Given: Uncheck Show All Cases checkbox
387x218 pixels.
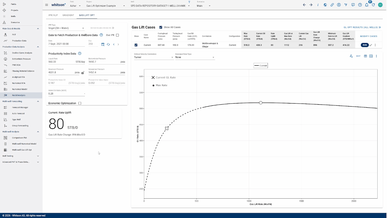Looking at the screenshot, I should coord(161,27).
